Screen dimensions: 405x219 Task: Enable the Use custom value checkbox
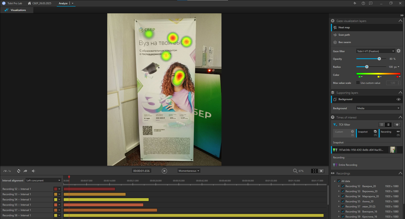click(358, 83)
